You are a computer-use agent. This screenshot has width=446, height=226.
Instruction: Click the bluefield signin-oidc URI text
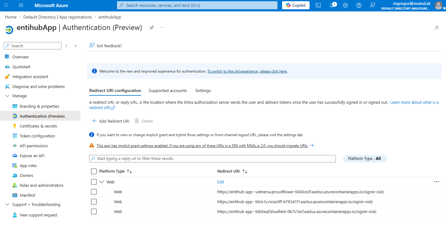[297, 211]
